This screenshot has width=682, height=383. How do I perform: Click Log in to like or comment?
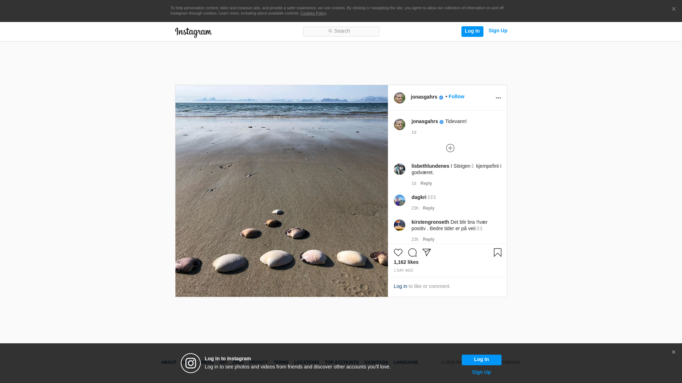401,286
